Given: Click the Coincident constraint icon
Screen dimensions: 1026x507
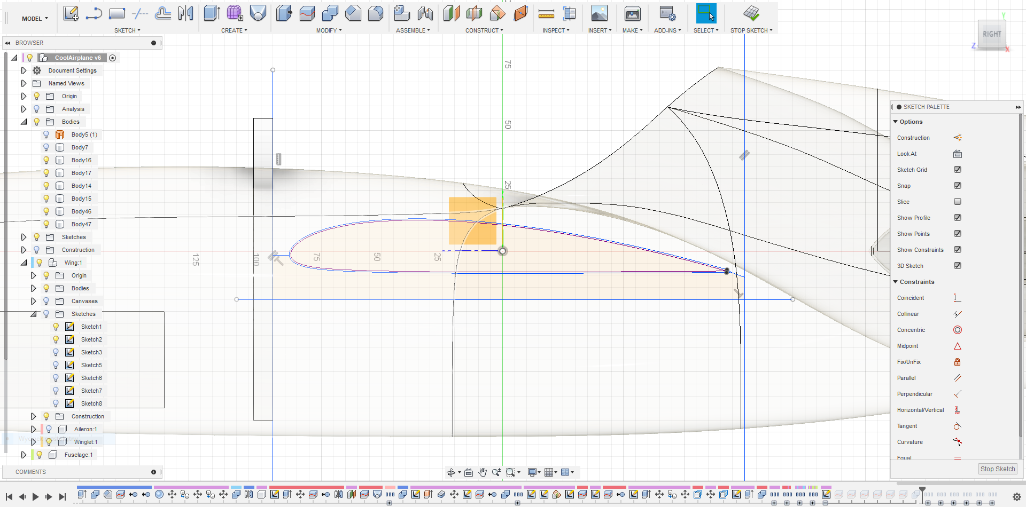Looking at the screenshot, I should (957, 298).
